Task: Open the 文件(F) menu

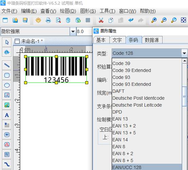Action: [x=10, y=11]
